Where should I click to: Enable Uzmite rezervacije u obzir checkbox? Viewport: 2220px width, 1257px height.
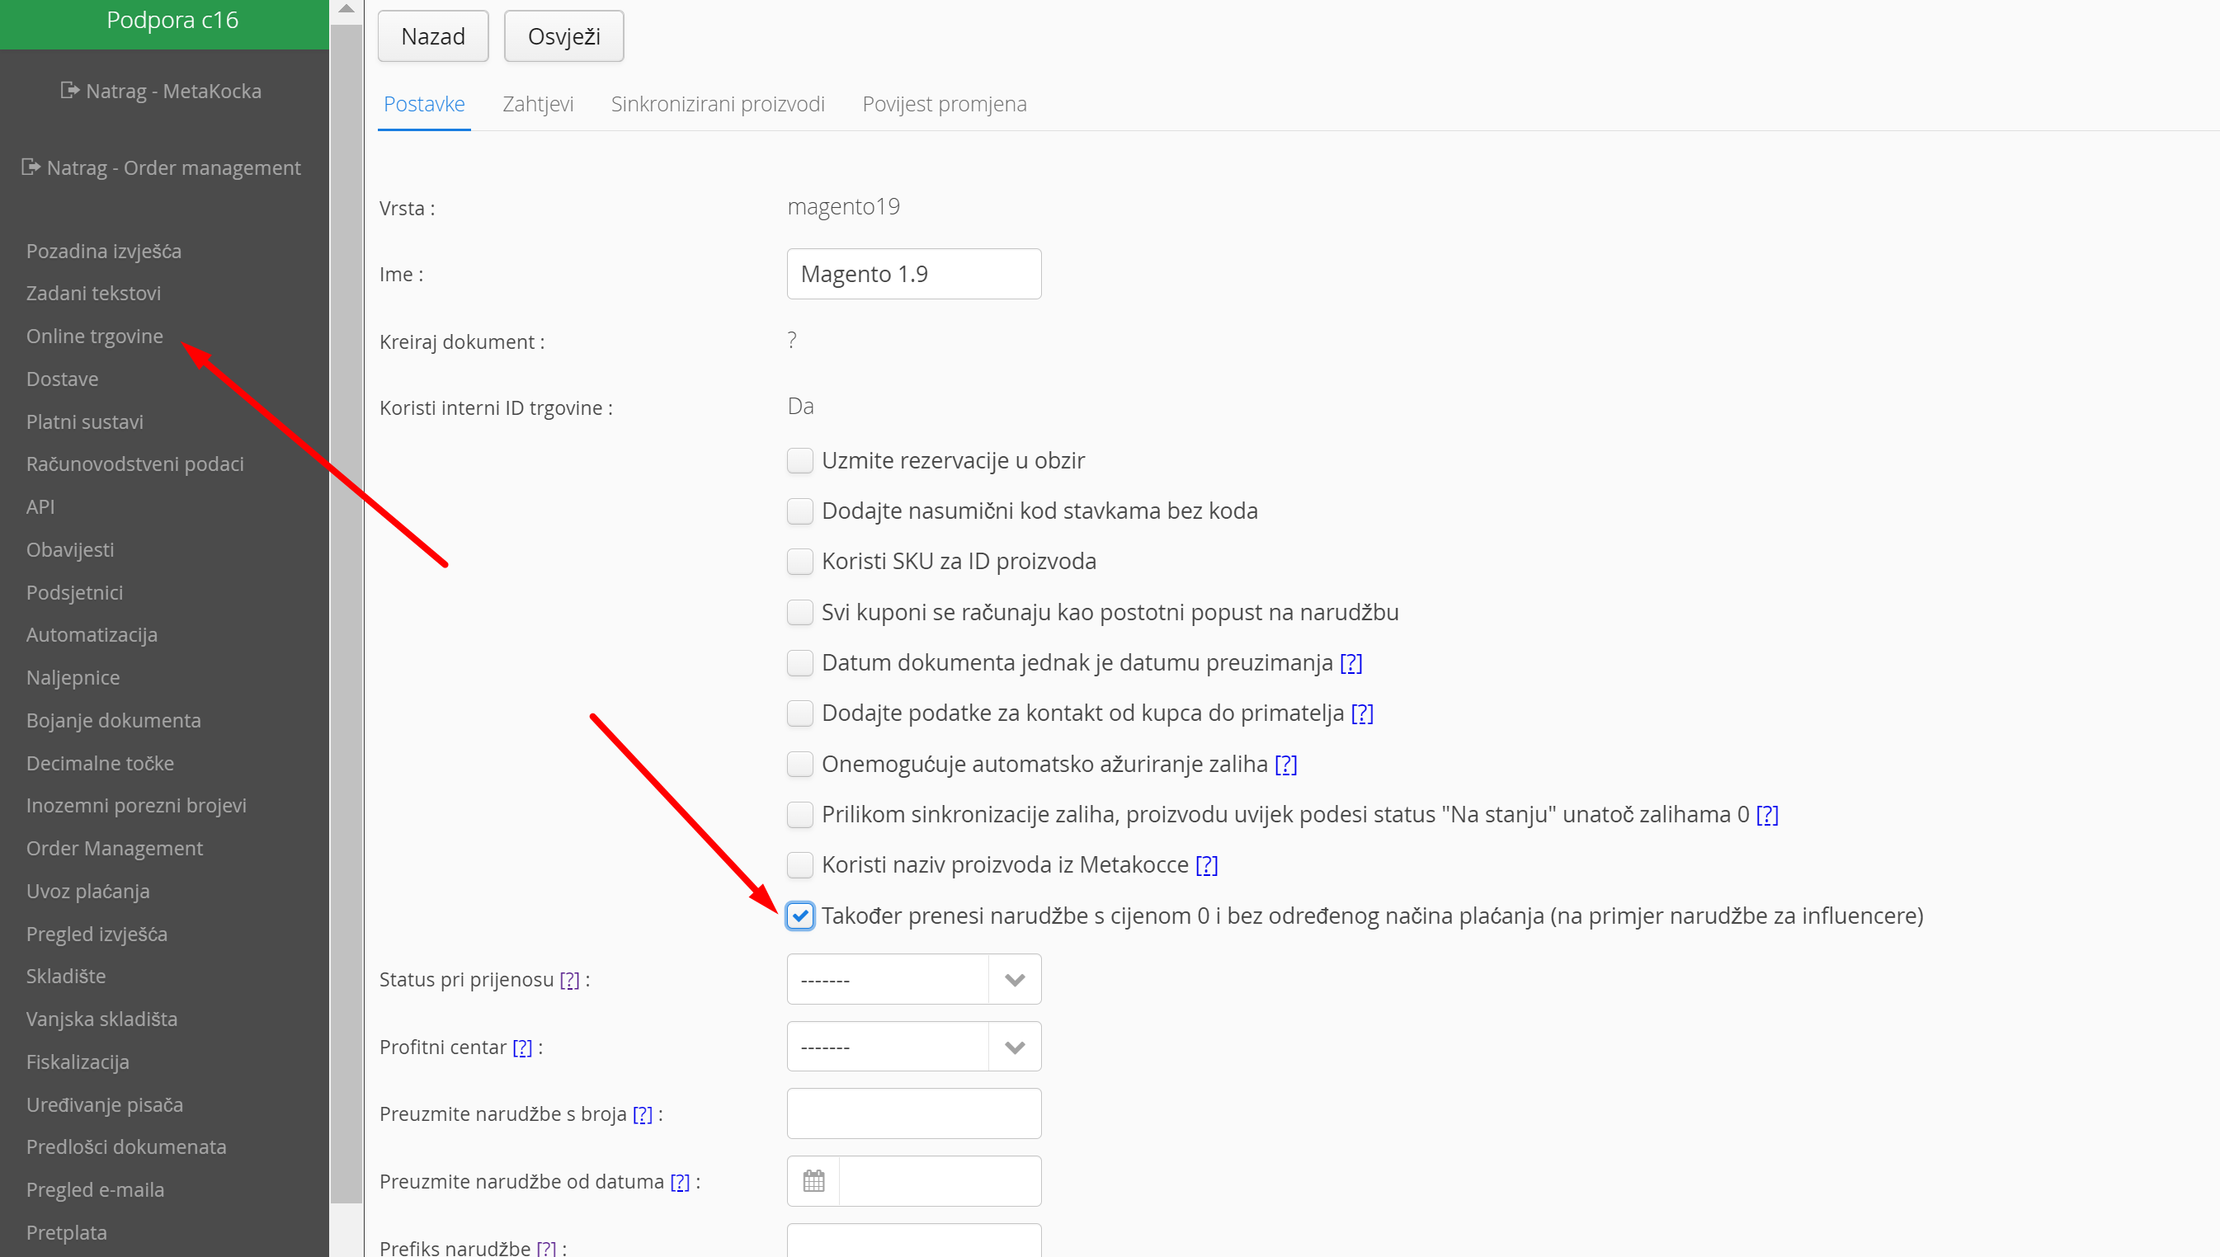tap(799, 460)
